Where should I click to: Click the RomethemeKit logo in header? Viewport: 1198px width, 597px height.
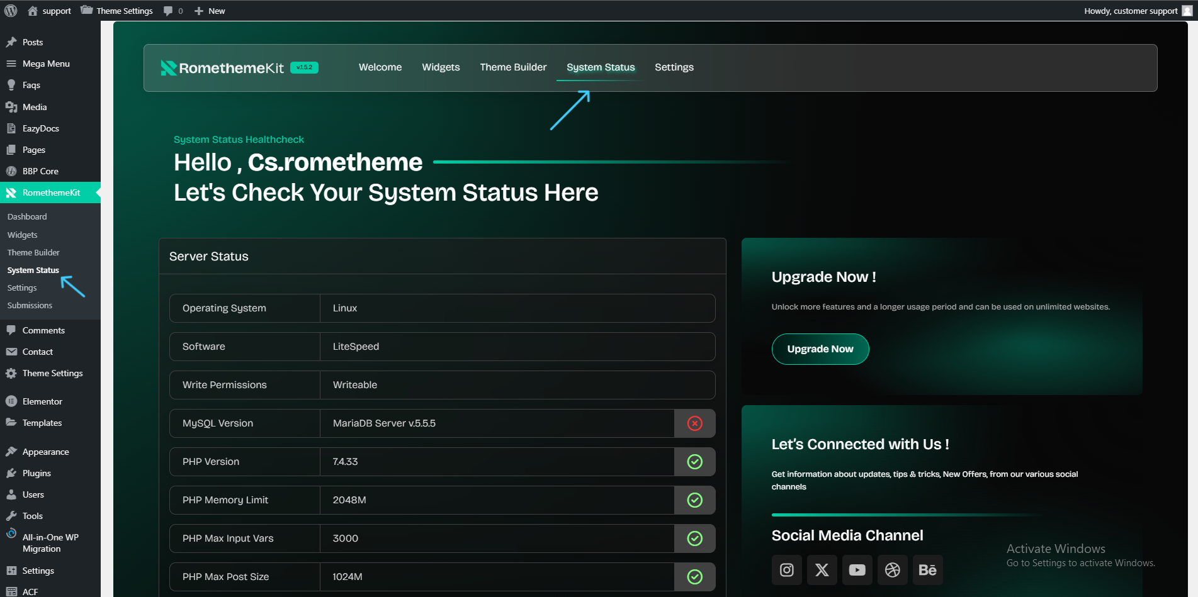(222, 68)
